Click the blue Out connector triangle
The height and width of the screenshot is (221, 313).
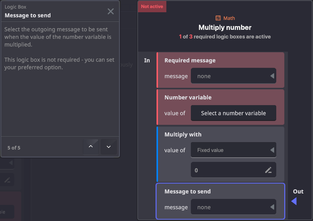(x=294, y=202)
